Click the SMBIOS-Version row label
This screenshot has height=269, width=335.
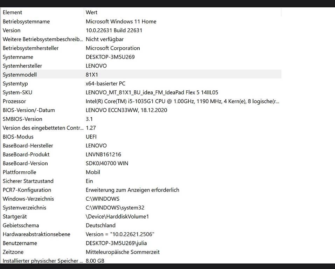coord(22,119)
